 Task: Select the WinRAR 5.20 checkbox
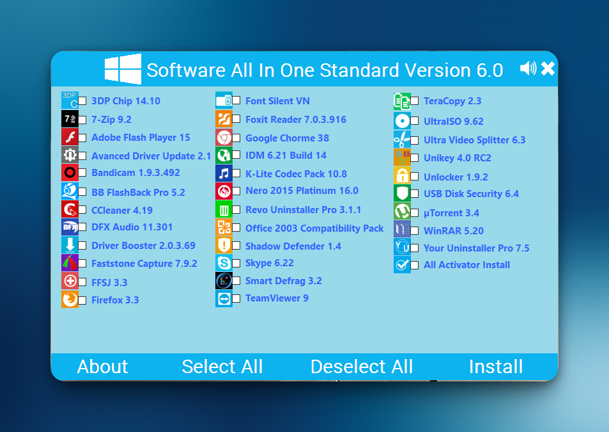click(415, 230)
